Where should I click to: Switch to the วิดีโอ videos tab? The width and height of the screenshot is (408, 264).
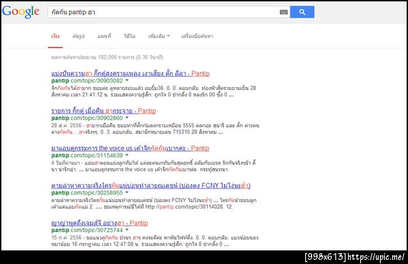(x=130, y=36)
